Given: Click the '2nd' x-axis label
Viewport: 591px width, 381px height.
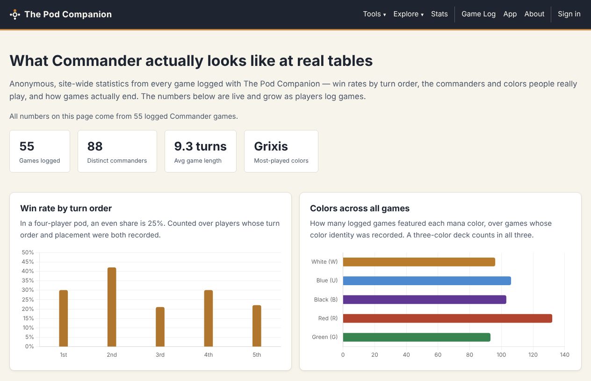Looking at the screenshot, I should (112, 355).
